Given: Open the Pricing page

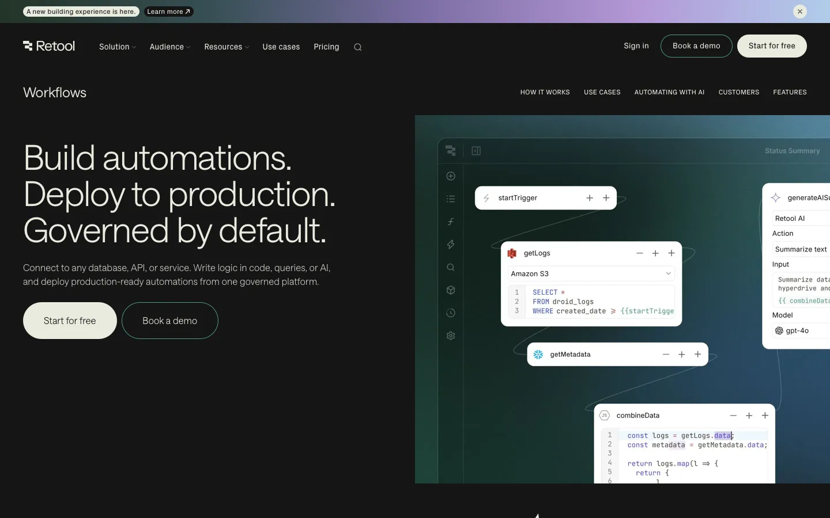Looking at the screenshot, I should (x=326, y=47).
